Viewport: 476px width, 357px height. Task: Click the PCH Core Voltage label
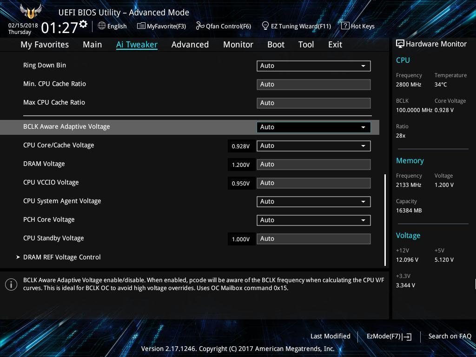[49, 219]
